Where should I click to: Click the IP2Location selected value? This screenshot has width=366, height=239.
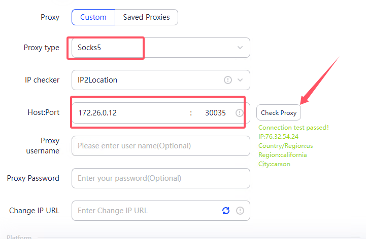(97, 80)
